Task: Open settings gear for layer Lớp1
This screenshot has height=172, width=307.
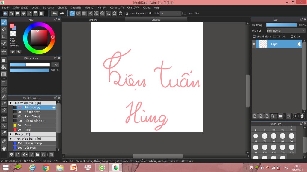Action: (299, 44)
